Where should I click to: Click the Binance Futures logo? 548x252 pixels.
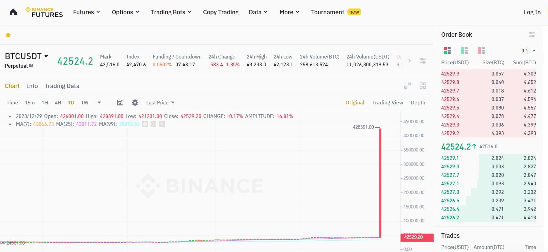pos(44,12)
